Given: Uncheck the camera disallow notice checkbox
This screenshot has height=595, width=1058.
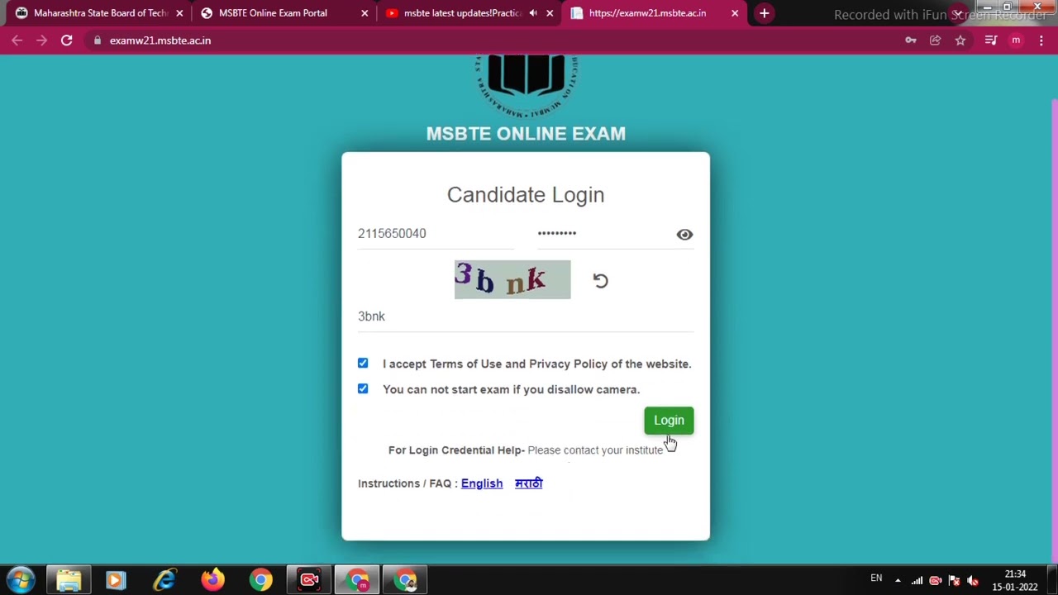Looking at the screenshot, I should click(363, 388).
